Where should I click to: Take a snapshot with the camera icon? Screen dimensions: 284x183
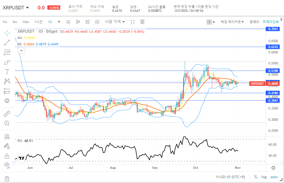click(97, 22)
